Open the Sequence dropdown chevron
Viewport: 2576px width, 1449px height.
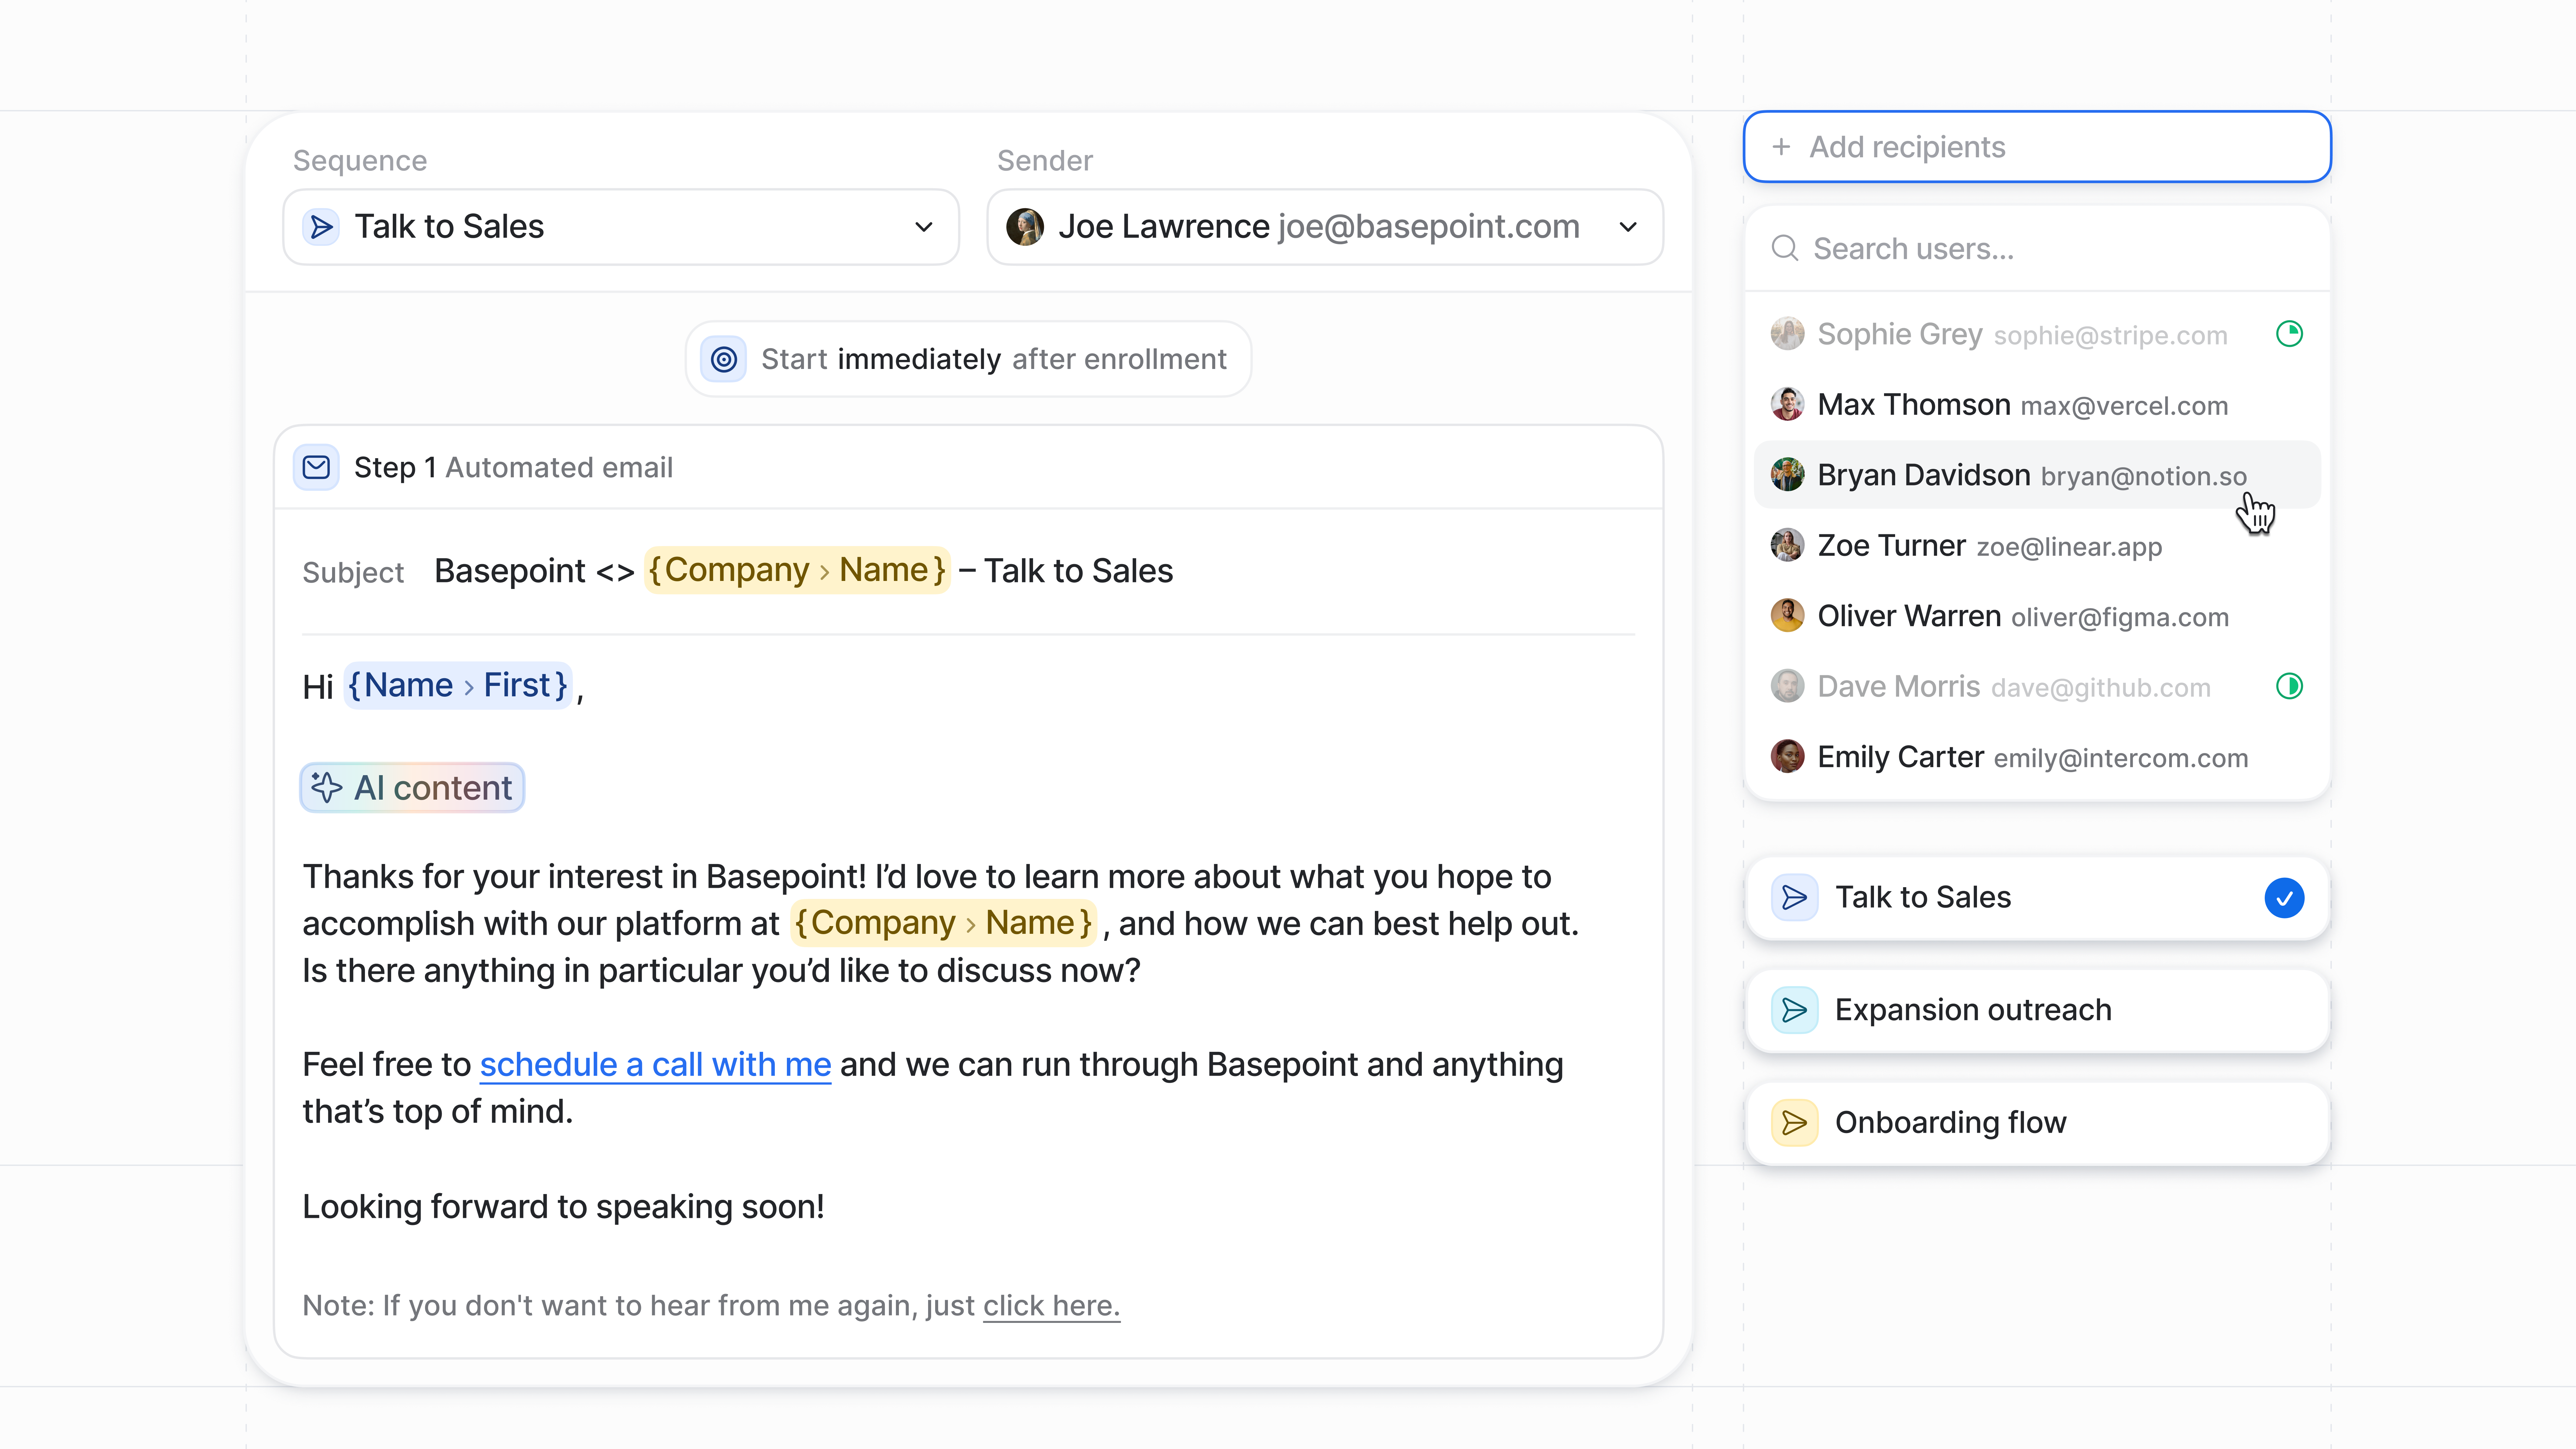[924, 227]
